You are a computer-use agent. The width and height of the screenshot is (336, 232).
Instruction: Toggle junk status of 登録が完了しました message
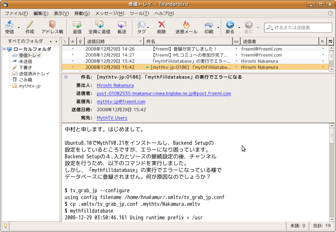[323, 49]
